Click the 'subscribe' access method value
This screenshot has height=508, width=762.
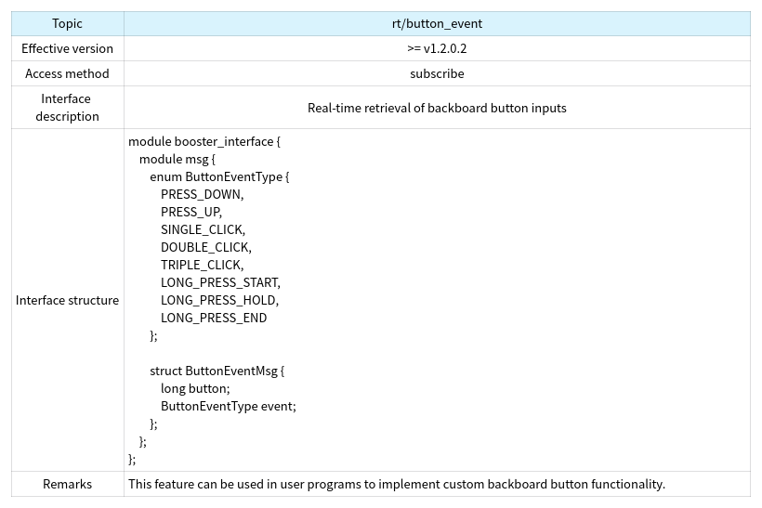[437, 73]
